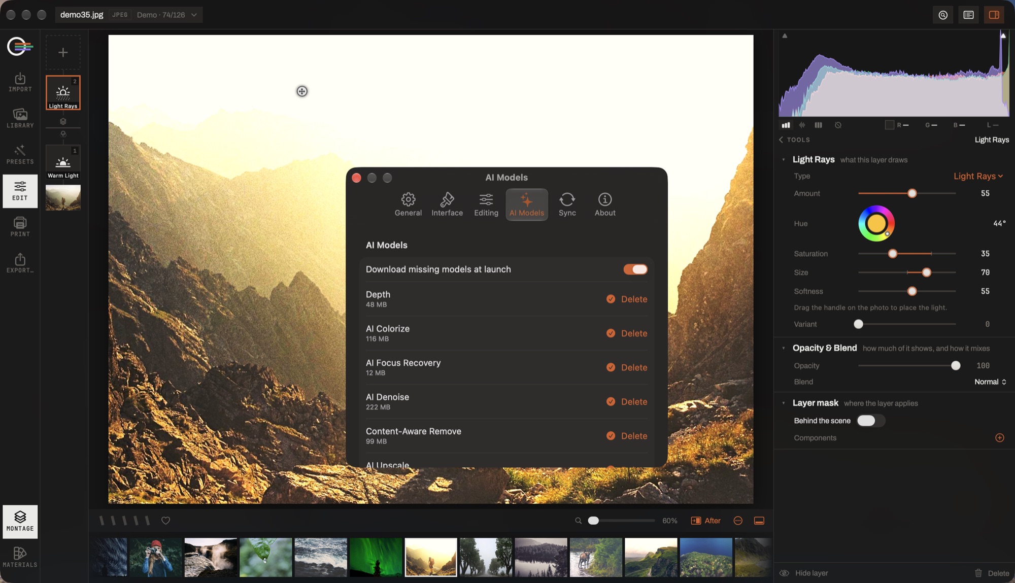Delete the AI Focus Recovery model

(634, 367)
